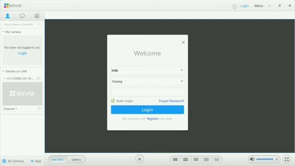This screenshot has width=295, height=166.
Task: Click the user avatar beside Login
Action: pyautogui.click(x=235, y=6)
